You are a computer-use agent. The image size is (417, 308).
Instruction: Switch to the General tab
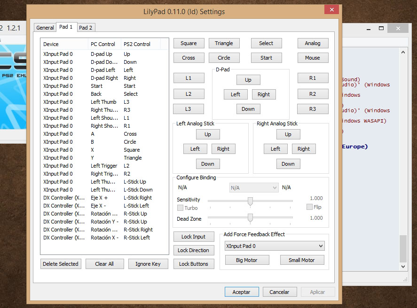pyautogui.click(x=45, y=28)
